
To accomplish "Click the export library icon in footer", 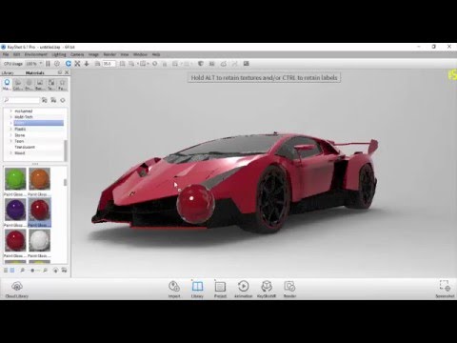I will tap(64, 271).
